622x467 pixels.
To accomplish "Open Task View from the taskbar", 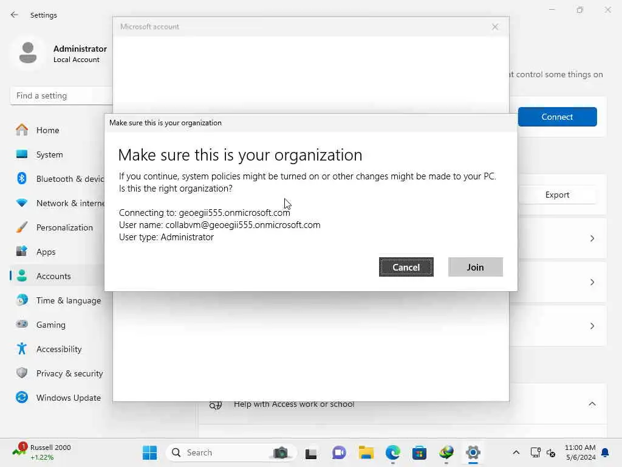I will 311,452.
